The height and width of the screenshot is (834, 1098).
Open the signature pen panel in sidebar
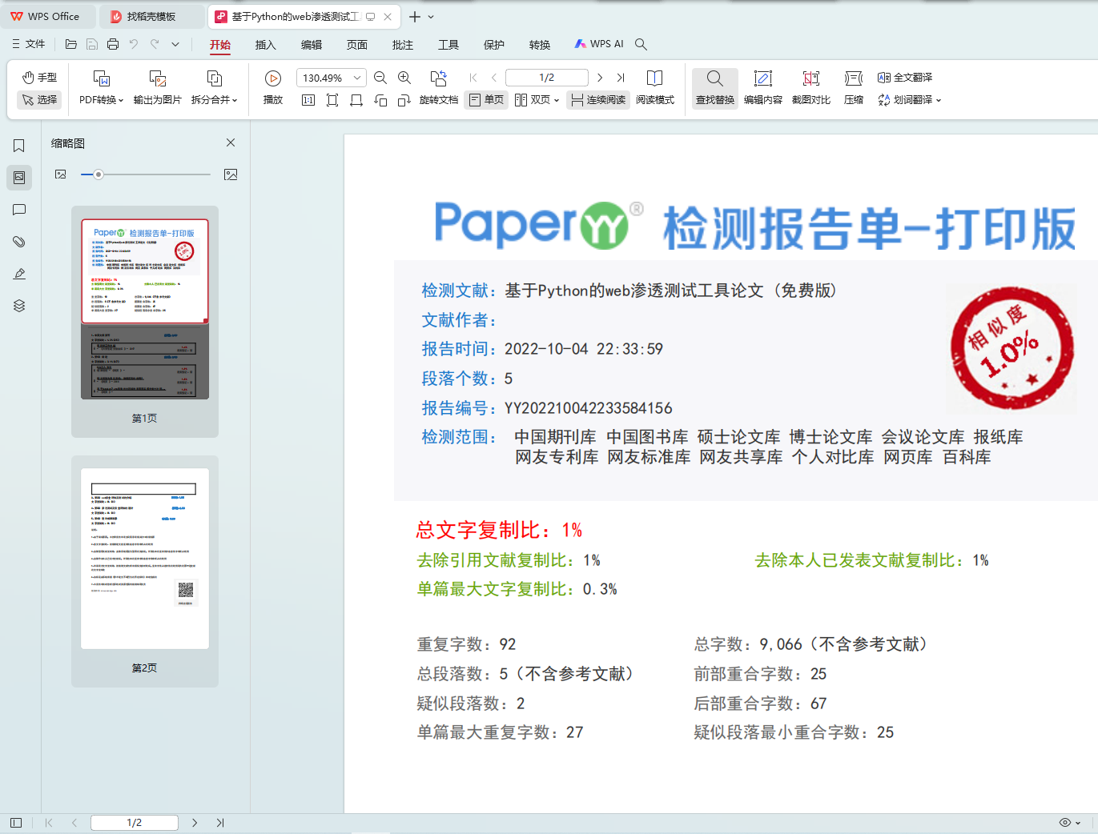coord(19,274)
